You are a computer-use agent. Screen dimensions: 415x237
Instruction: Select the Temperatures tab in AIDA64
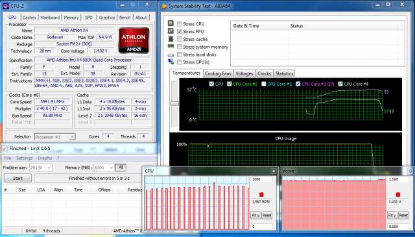point(186,73)
